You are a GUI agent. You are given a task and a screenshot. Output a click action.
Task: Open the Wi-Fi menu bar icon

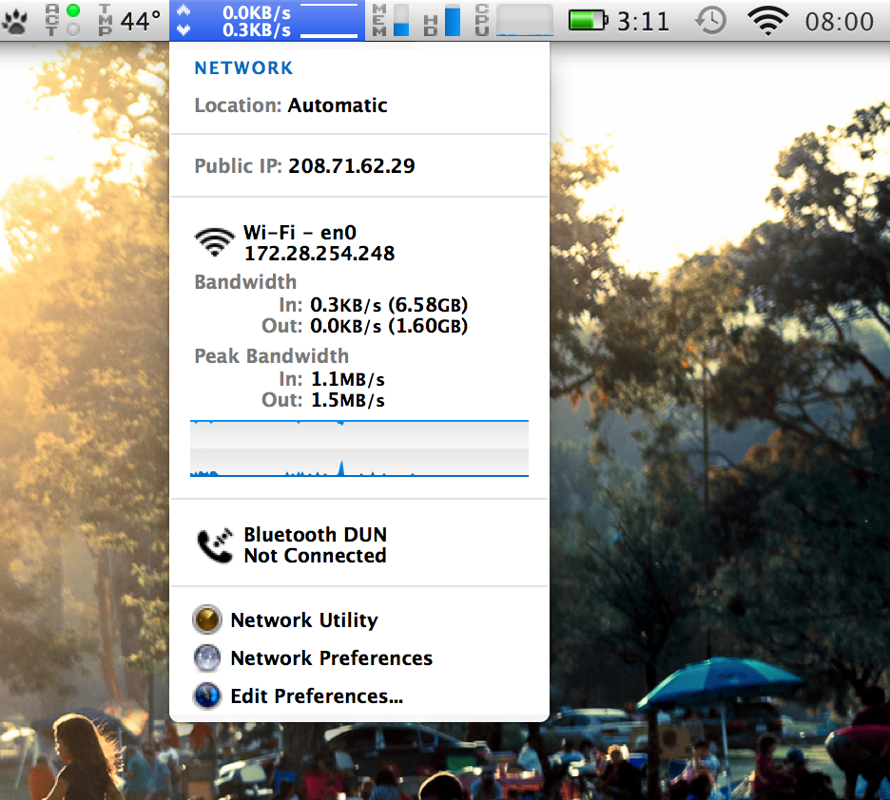tap(768, 22)
